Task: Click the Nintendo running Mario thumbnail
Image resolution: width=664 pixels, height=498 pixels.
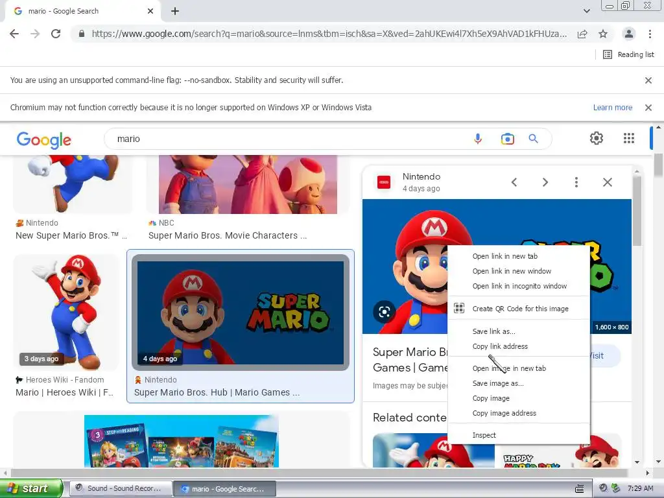Action: [x=73, y=184]
